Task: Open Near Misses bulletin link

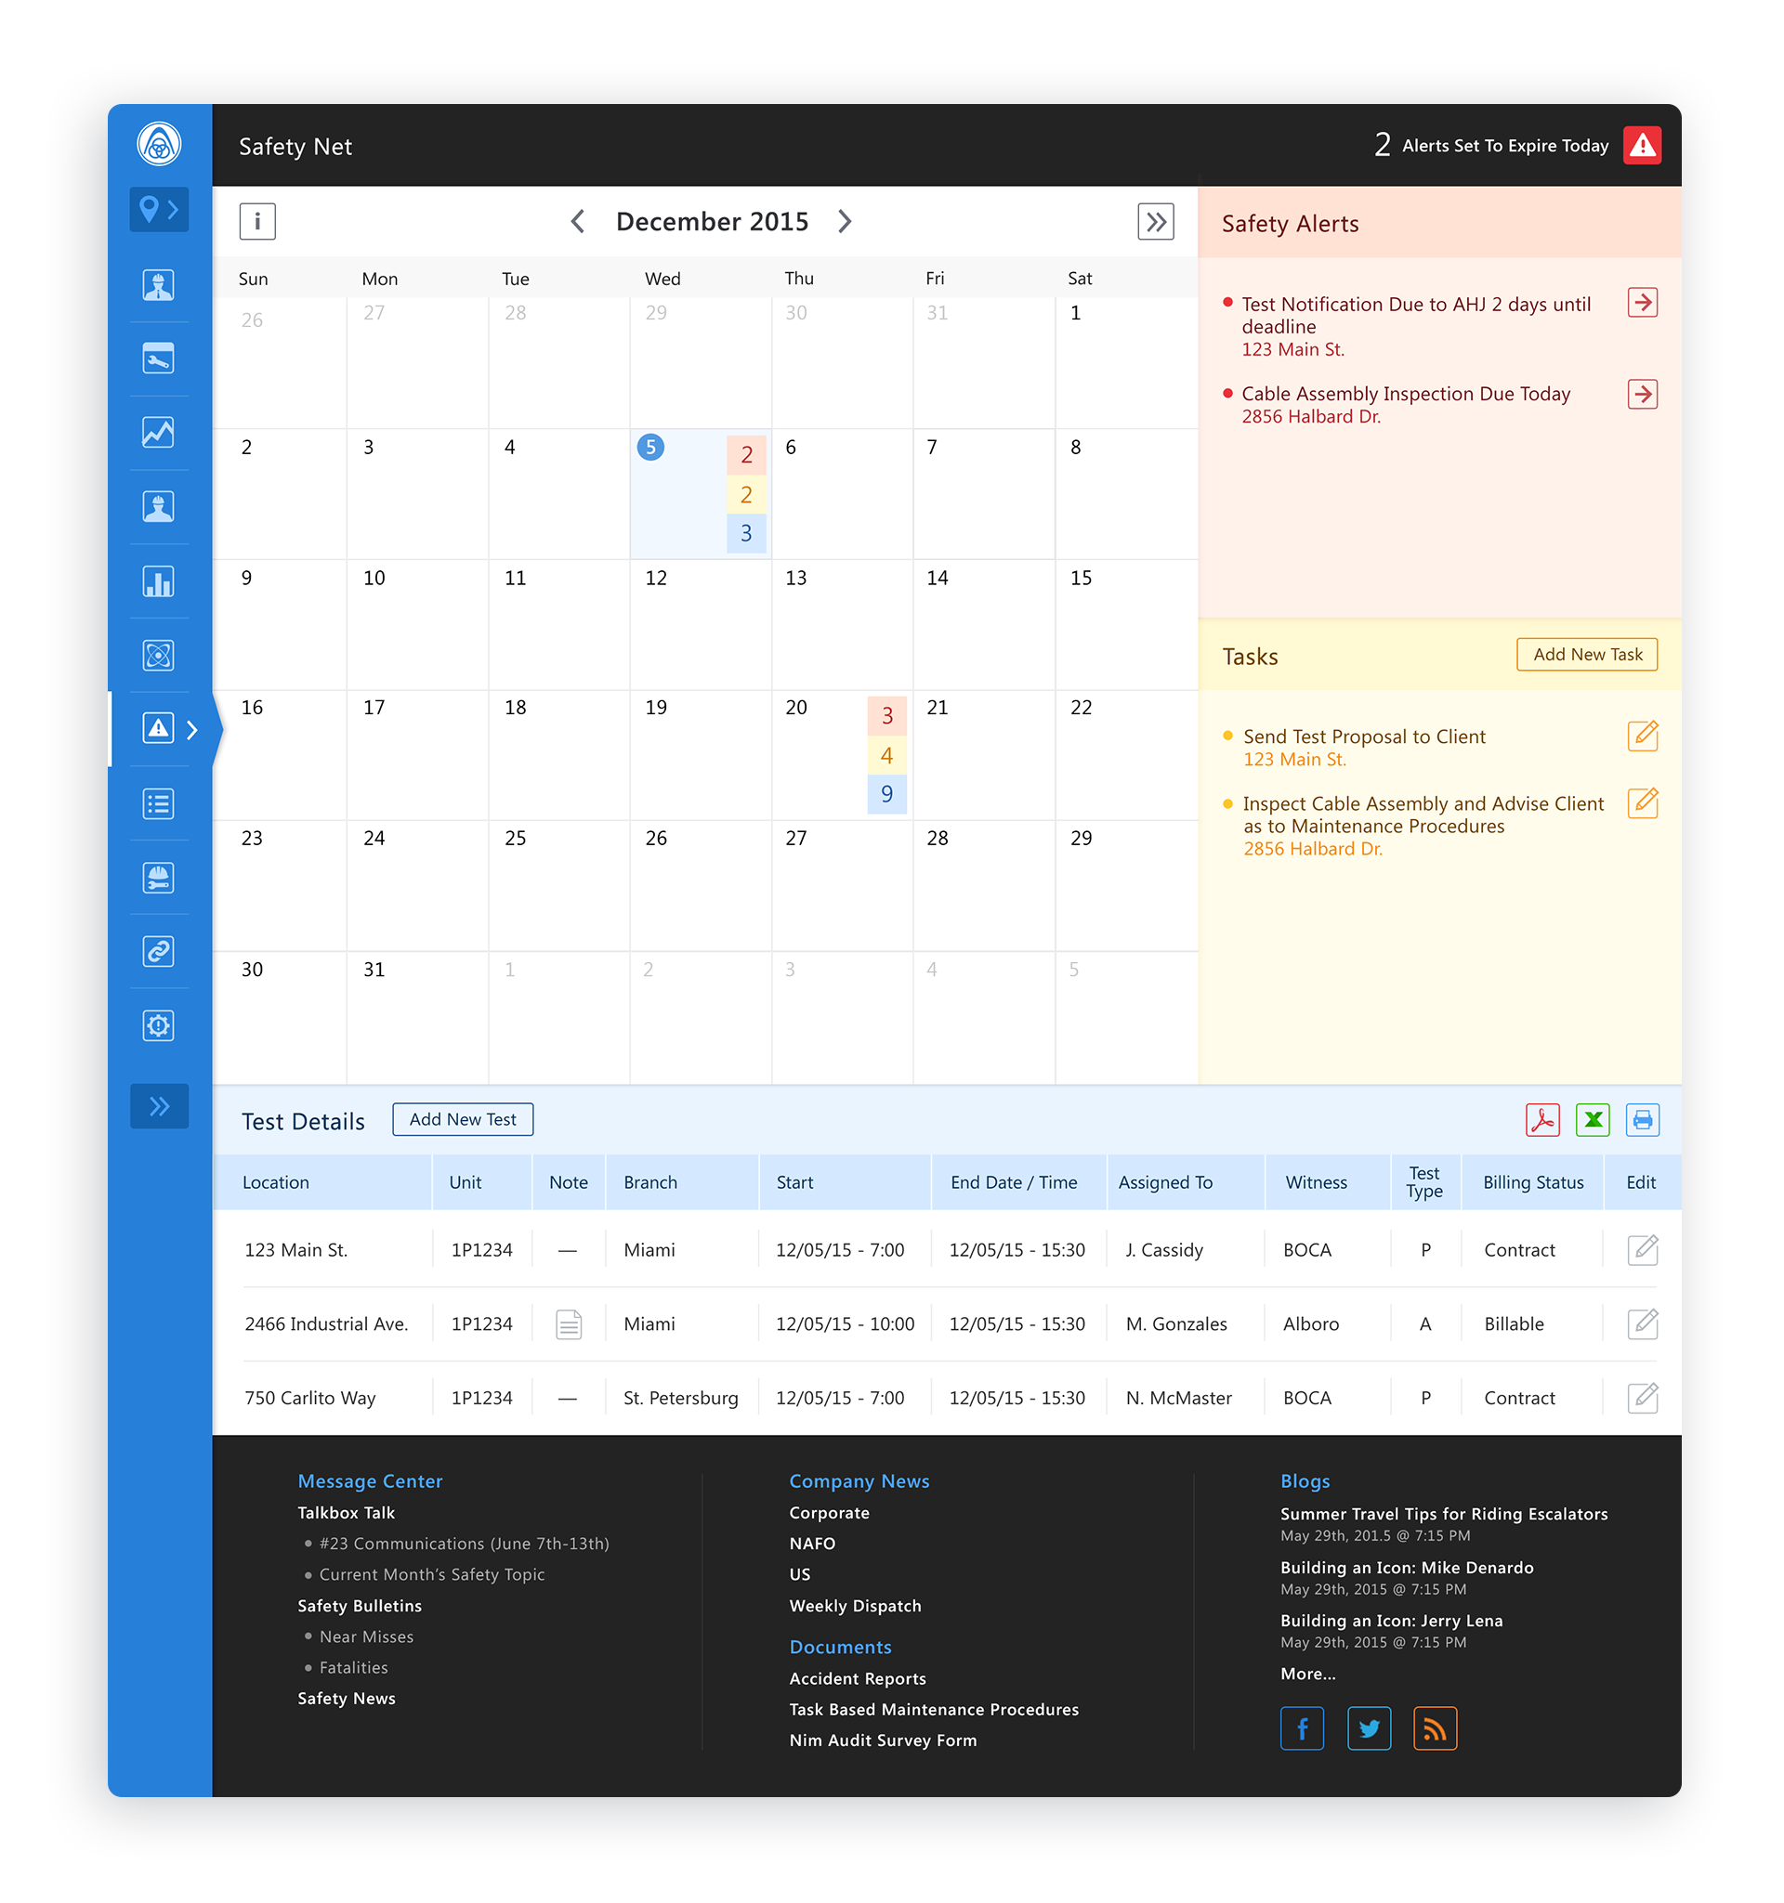Action: click(366, 1636)
